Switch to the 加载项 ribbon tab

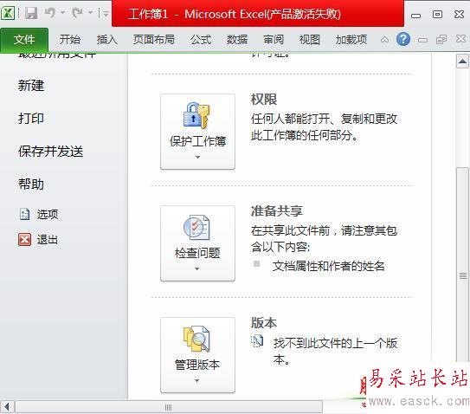click(x=351, y=39)
